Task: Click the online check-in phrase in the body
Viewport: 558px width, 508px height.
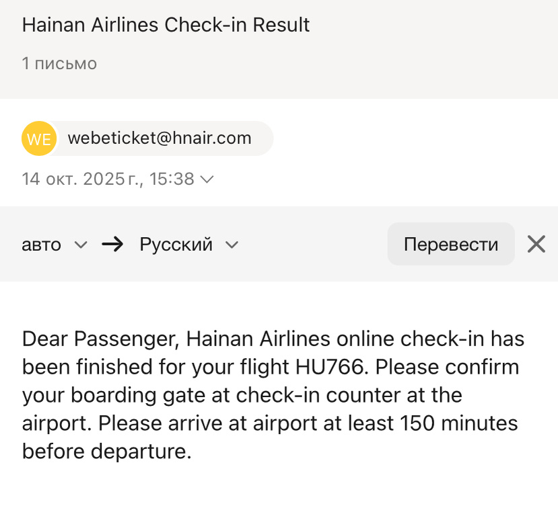Action: point(394,339)
